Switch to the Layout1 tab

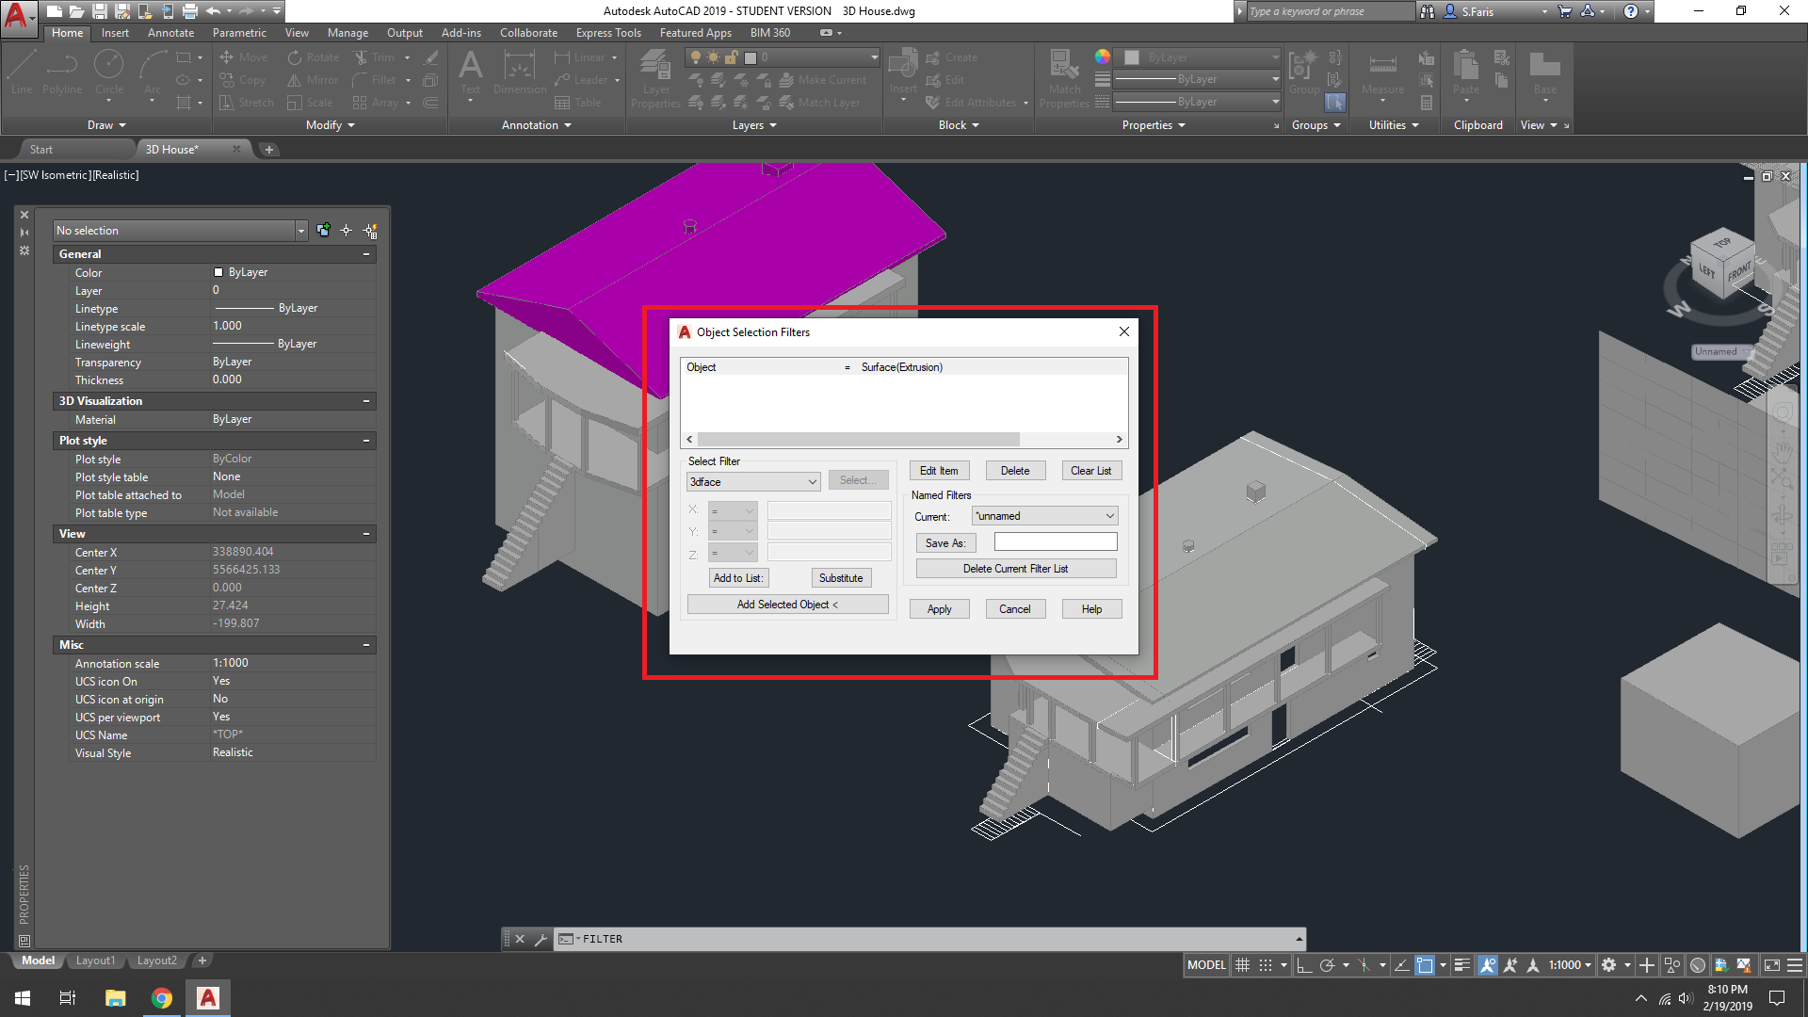pyautogui.click(x=95, y=960)
